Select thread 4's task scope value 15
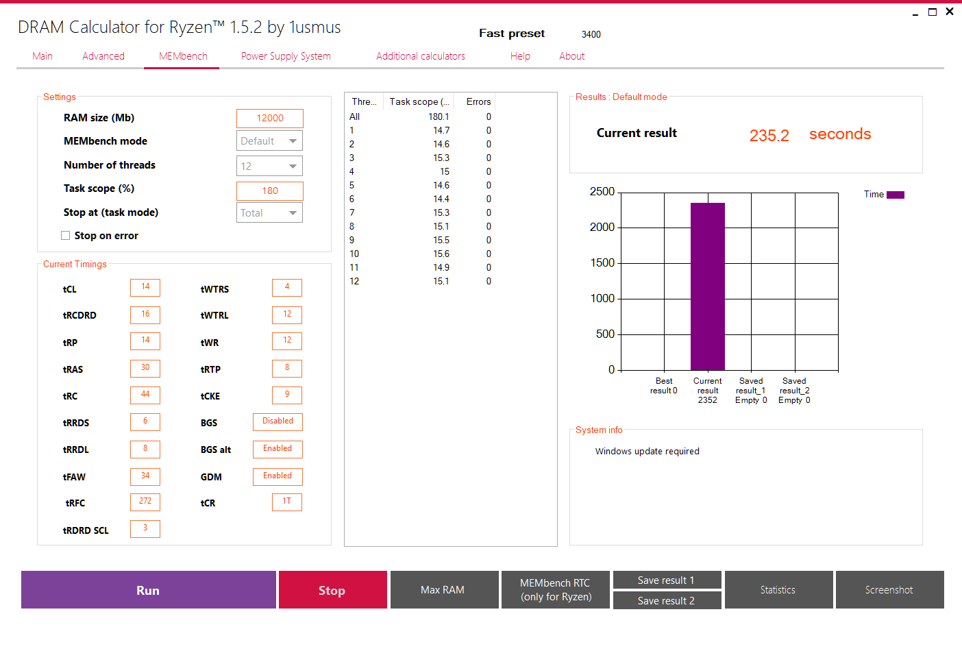 (x=445, y=172)
